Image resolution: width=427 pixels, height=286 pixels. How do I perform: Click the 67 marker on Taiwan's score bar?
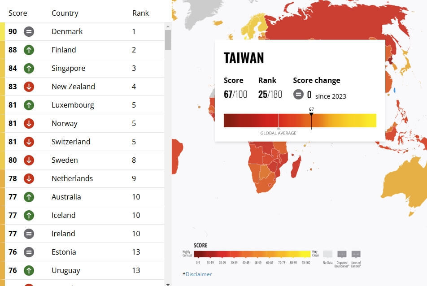[x=311, y=115]
